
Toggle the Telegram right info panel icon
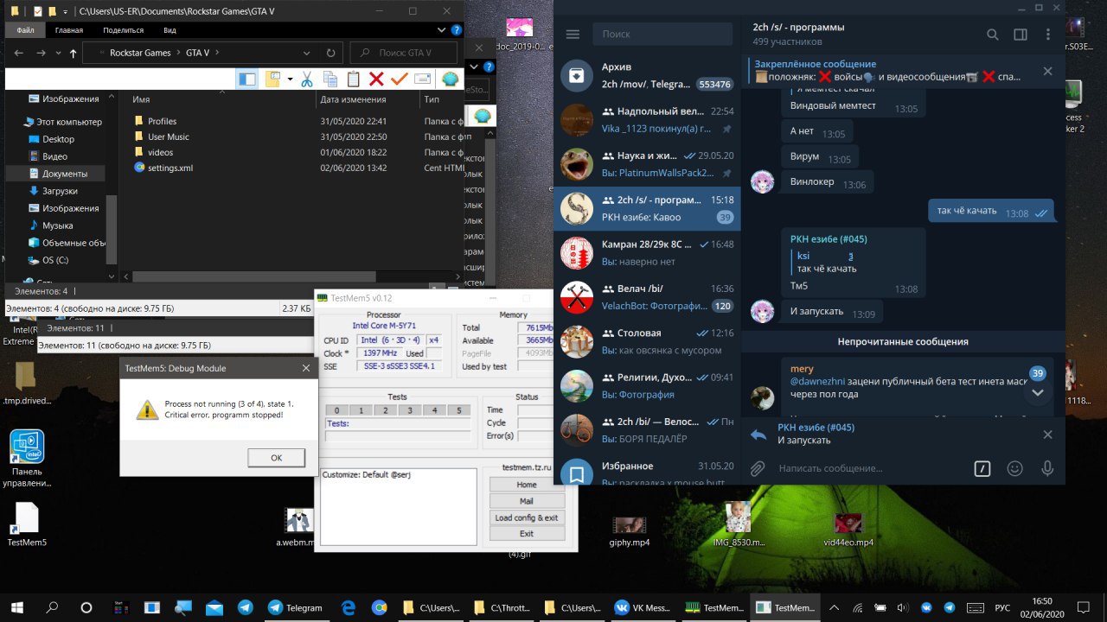1021,35
